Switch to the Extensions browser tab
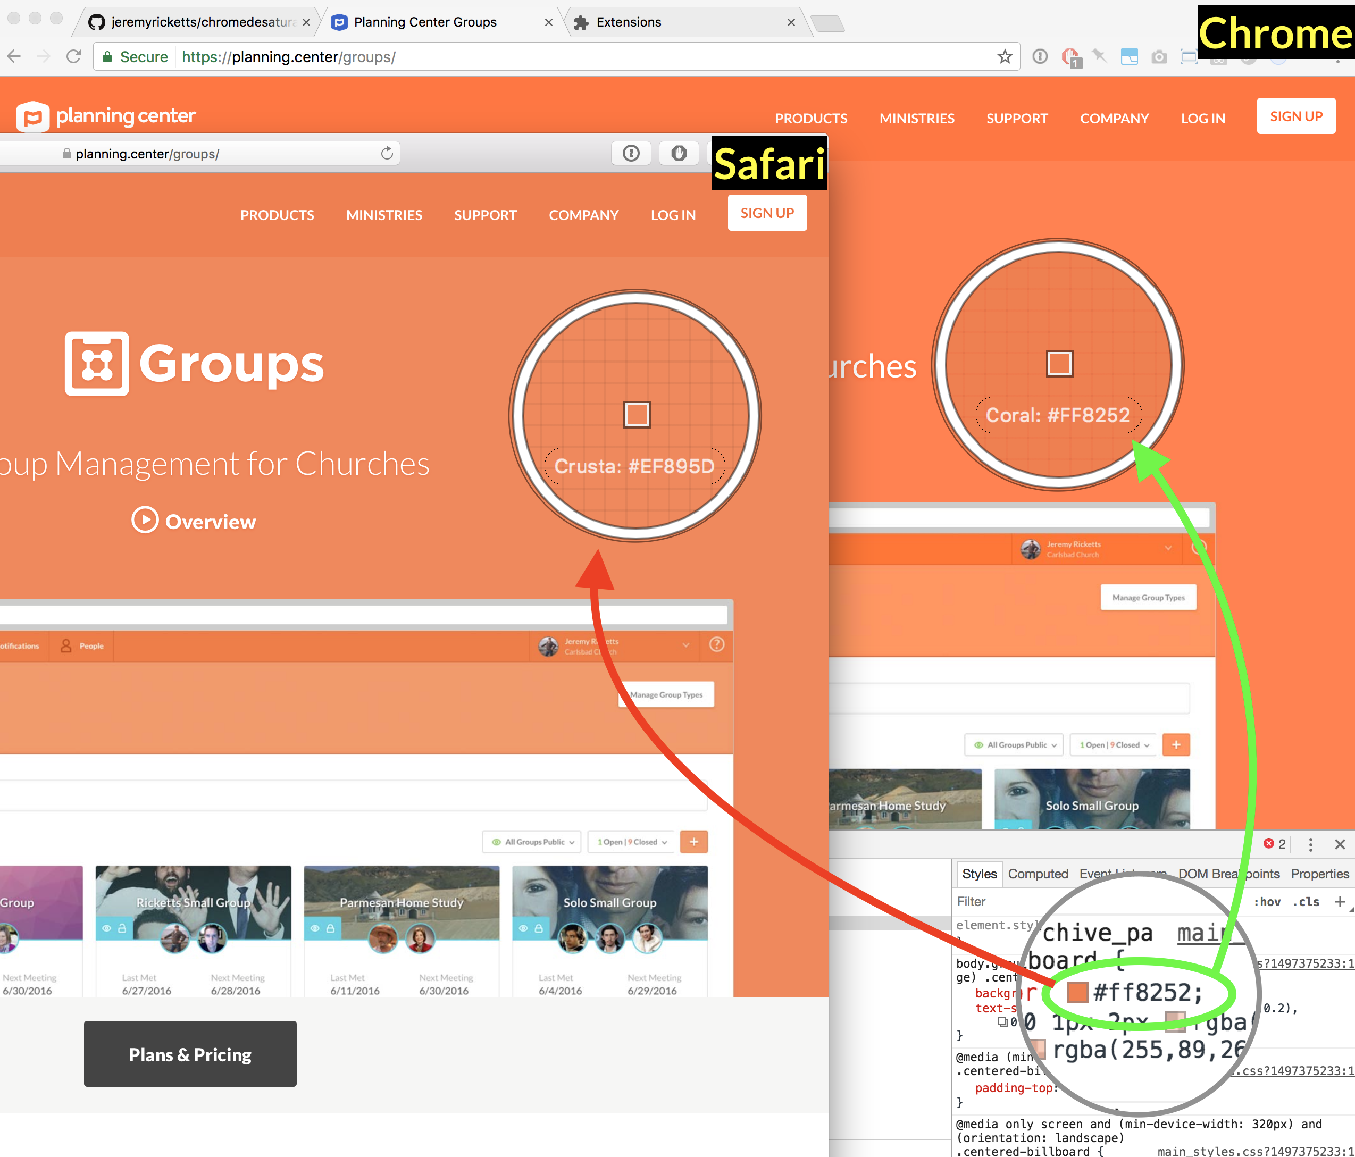The height and width of the screenshot is (1157, 1355). click(x=628, y=22)
